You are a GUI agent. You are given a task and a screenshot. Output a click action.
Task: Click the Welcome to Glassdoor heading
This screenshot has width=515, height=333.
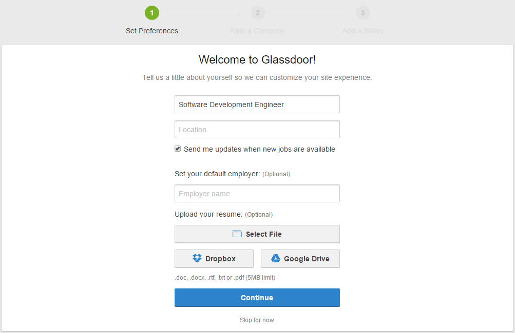(x=257, y=60)
